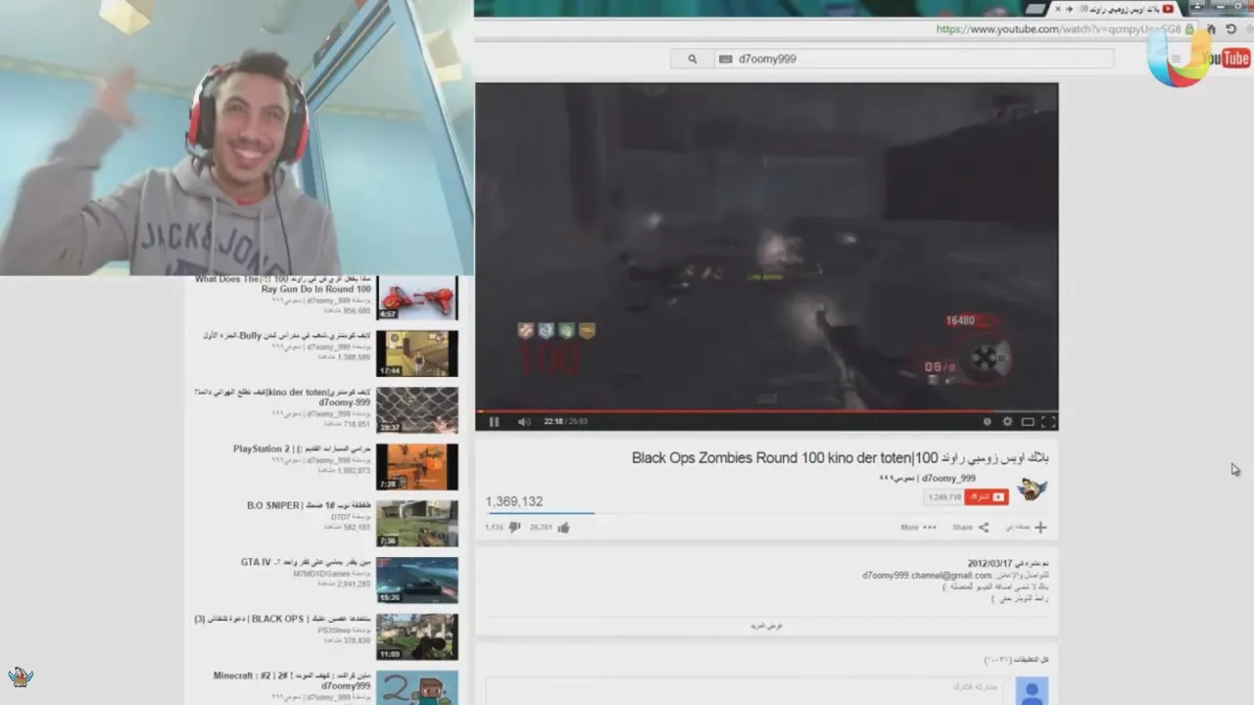Open the BLACK OPS (3) video title
Viewport: 1254px width, 705px height.
pyautogui.click(x=283, y=619)
